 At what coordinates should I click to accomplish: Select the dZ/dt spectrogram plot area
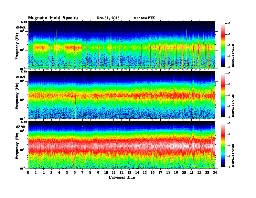click(122, 145)
